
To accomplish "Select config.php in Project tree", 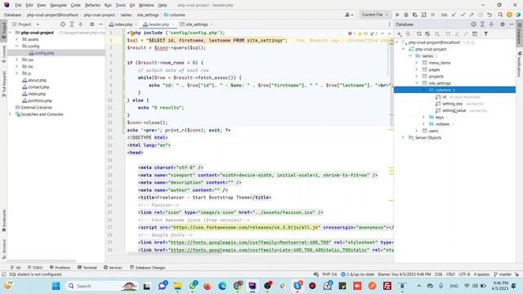I will point(44,53).
